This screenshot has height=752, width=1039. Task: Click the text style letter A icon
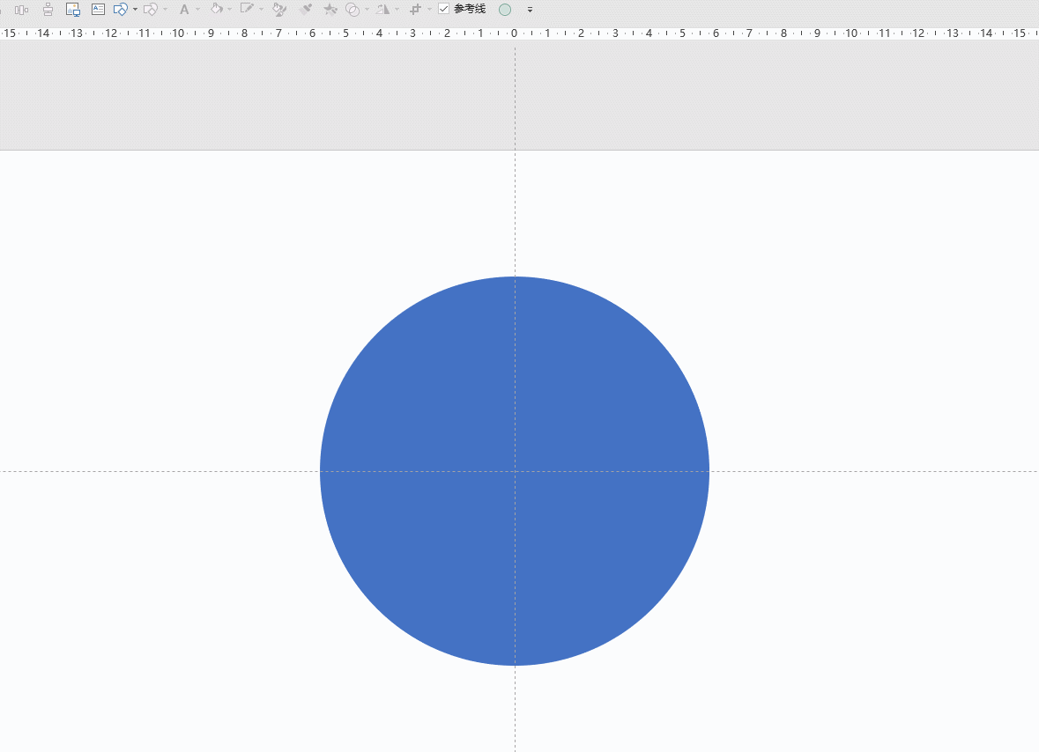pyautogui.click(x=184, y=10)
